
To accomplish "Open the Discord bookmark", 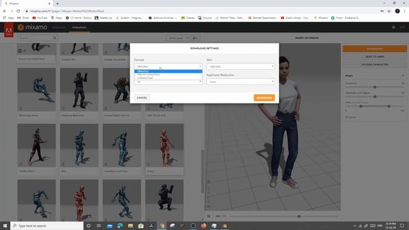I will point(204,18).
